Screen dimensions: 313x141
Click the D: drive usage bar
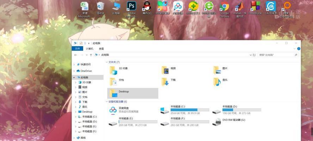[241, 110]
